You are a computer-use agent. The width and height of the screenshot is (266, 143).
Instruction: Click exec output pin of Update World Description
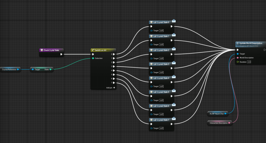[264, 50]
